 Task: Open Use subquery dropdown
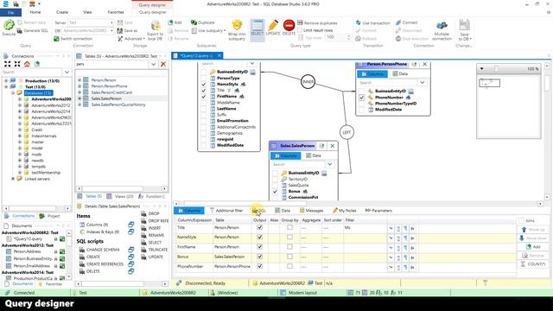point(208,31)
